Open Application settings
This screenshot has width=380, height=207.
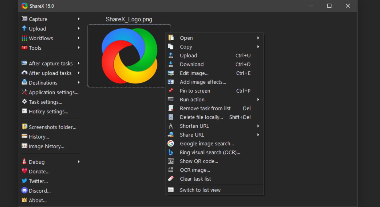tap(54, 92)
